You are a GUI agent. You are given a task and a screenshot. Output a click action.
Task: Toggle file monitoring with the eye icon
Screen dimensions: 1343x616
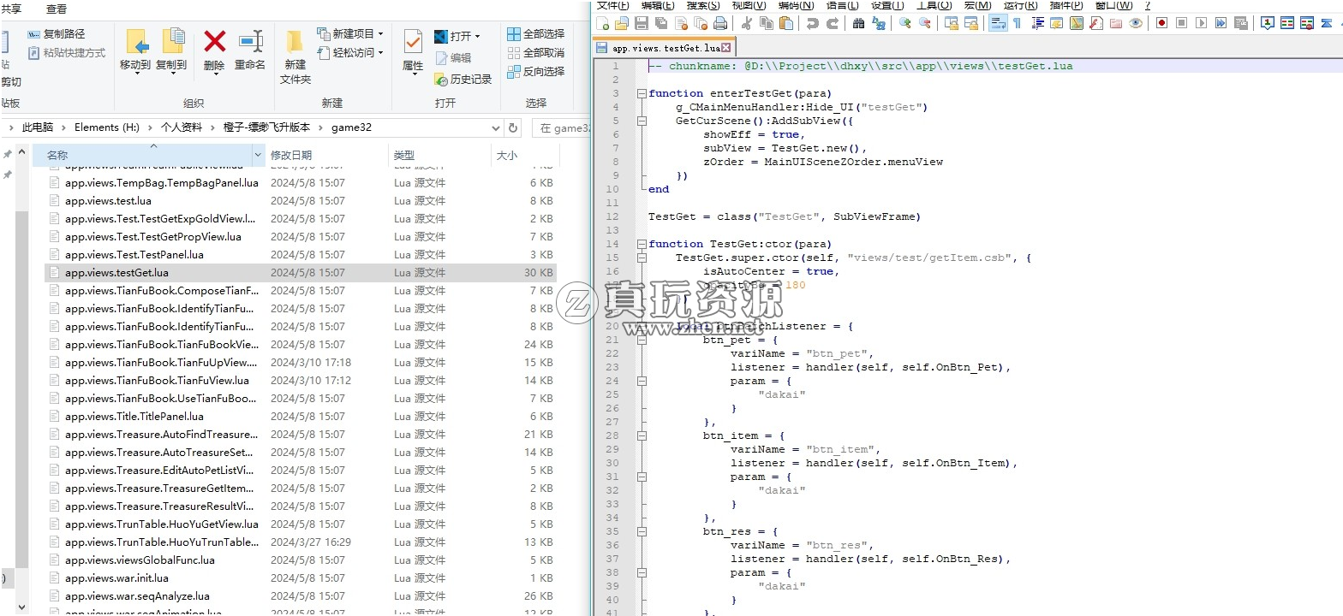pos(1136,23)
